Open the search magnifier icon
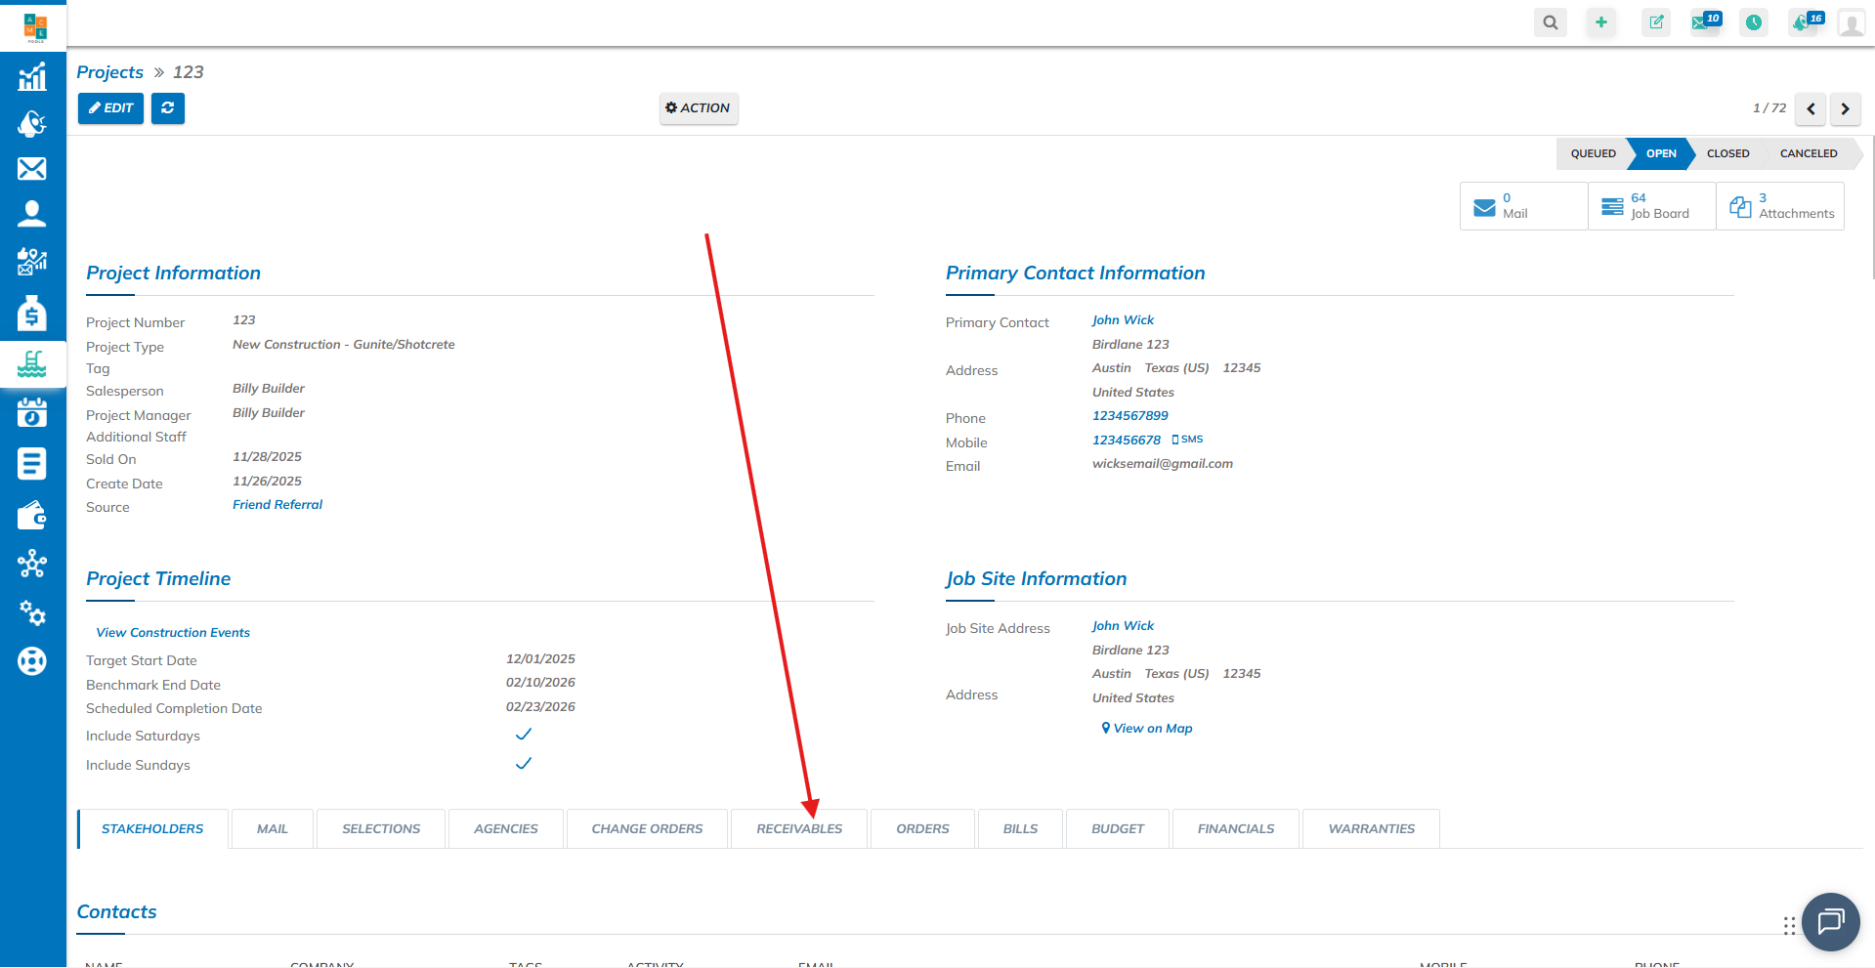This screenshot has height=968, width=1875. coord(1550,22)
